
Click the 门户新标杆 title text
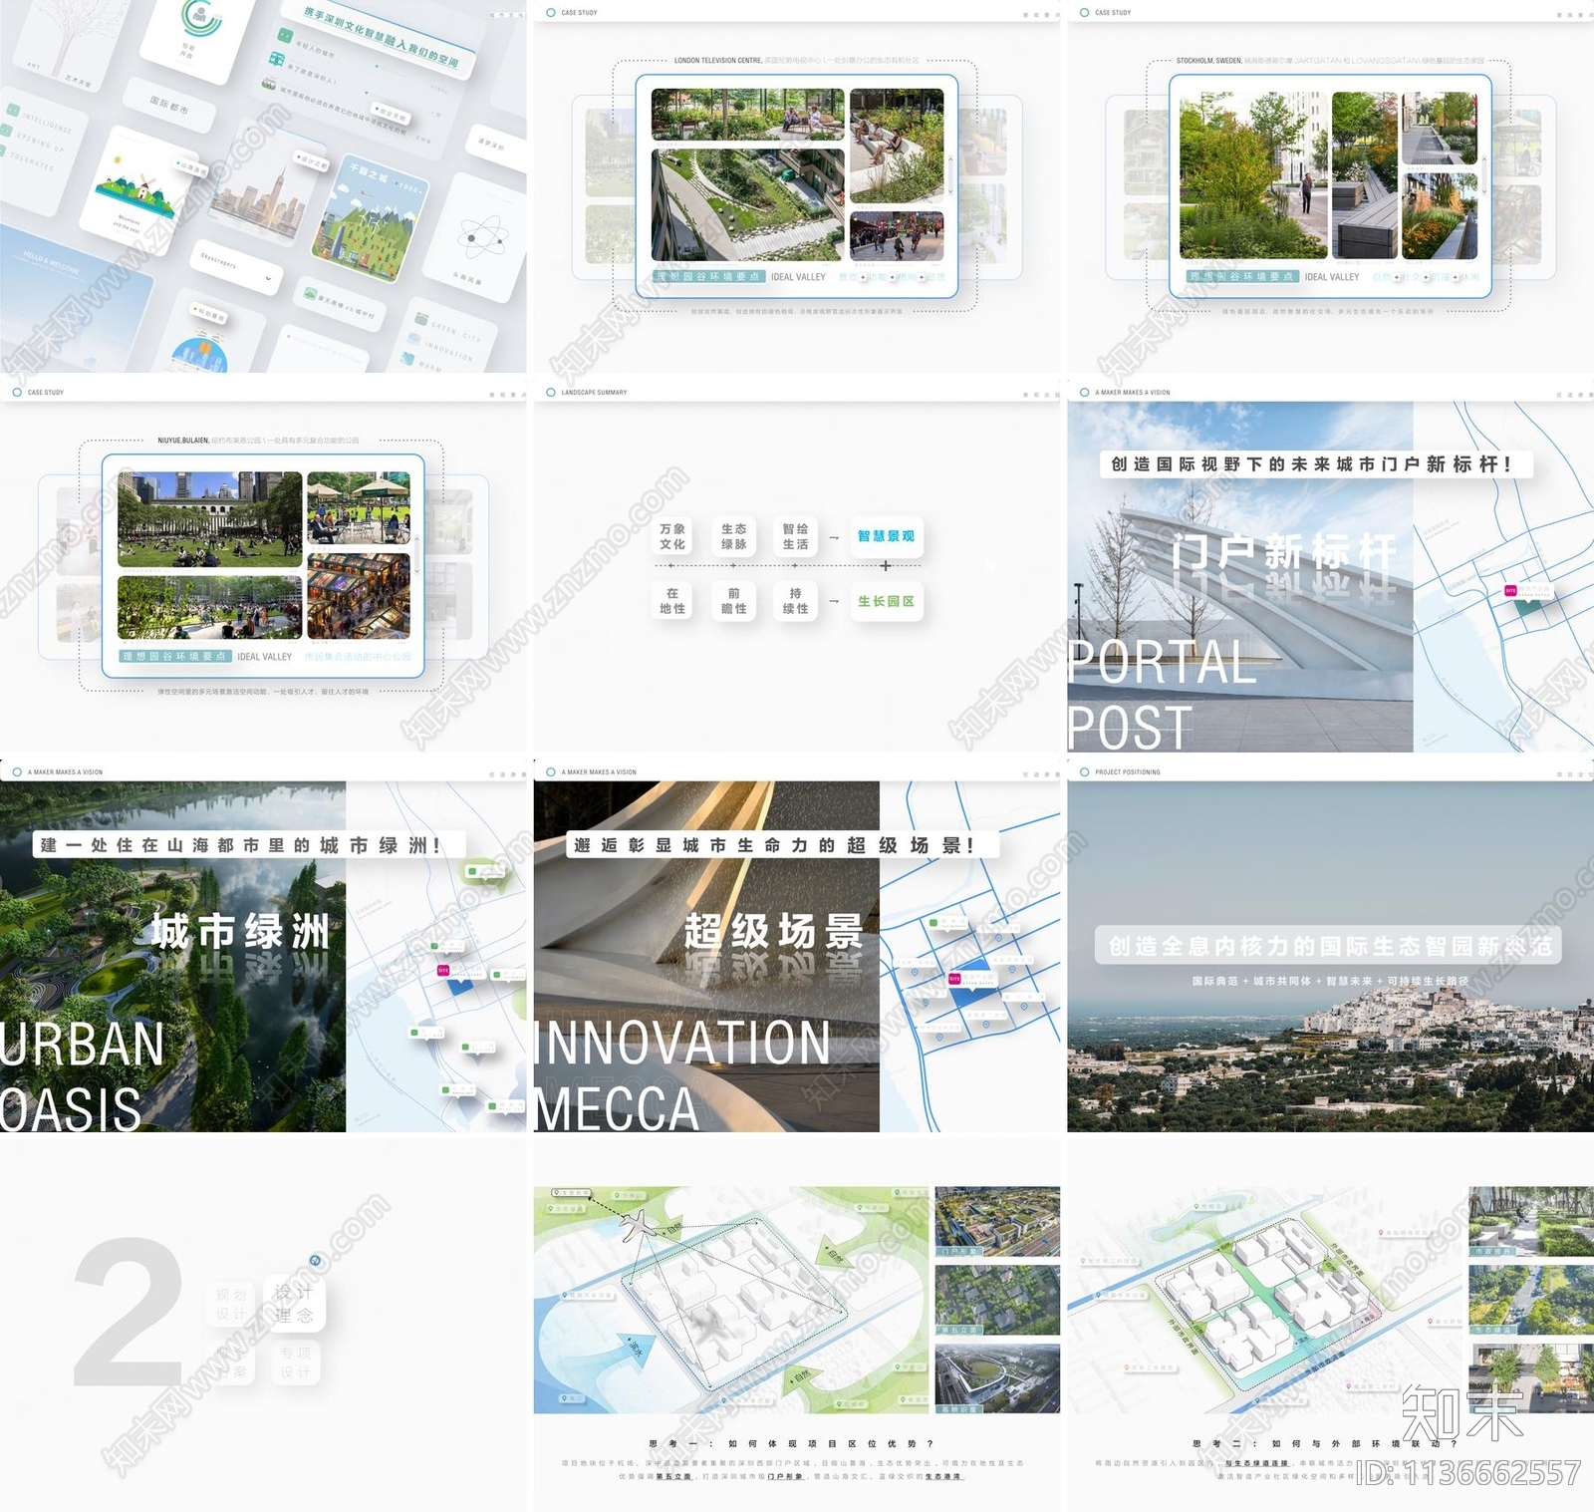point(1283,553)
